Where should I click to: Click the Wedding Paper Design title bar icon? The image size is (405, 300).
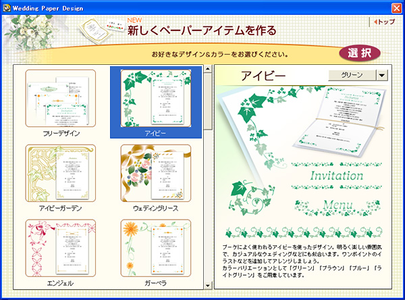click(7, 8)
